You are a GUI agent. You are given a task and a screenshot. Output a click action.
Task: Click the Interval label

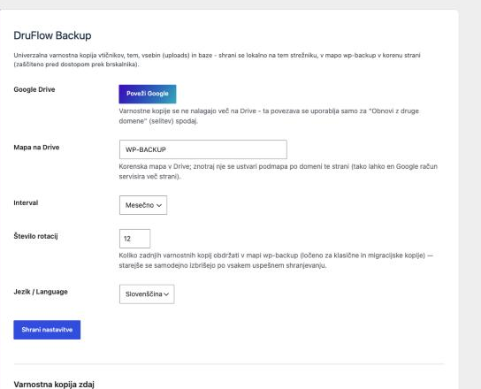pyautogui.click(x=26, y=202)
